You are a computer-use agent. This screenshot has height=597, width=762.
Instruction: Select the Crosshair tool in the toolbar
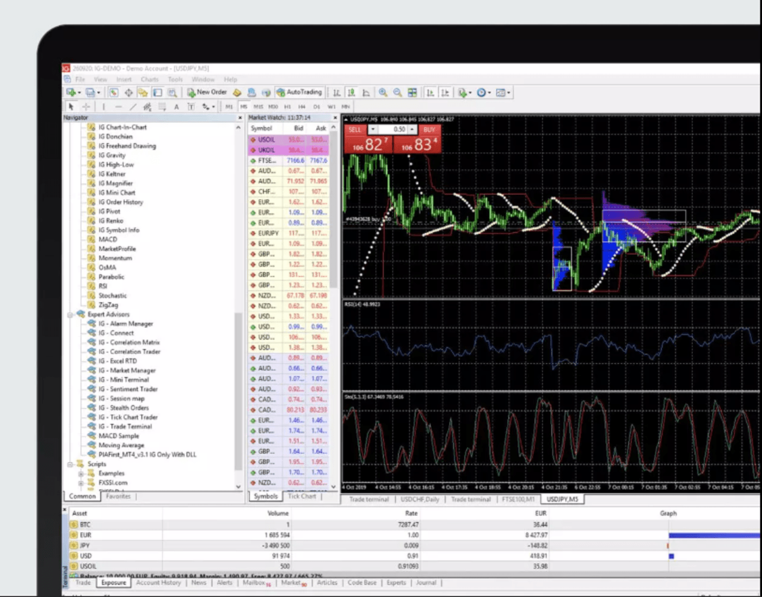click(x=85, y=106)
